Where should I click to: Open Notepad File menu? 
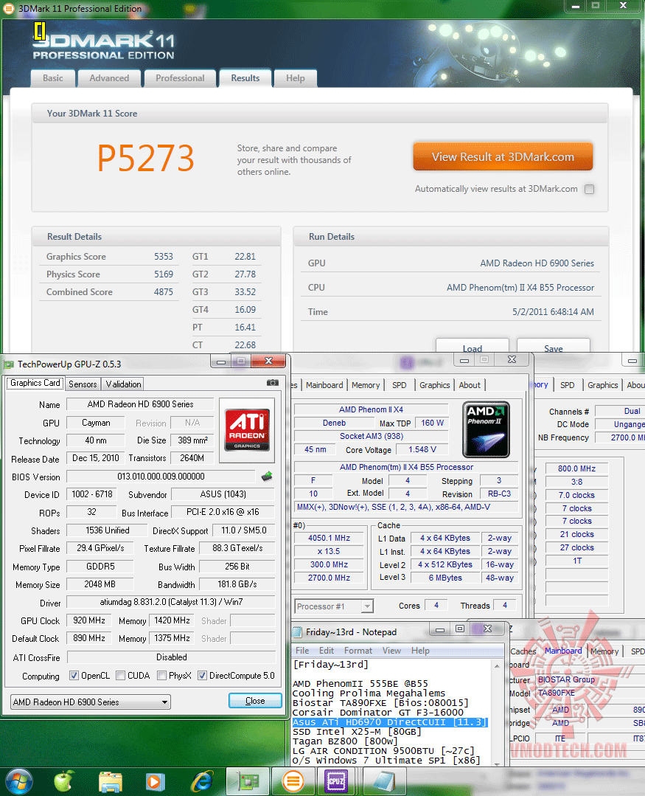click(302, 651)
